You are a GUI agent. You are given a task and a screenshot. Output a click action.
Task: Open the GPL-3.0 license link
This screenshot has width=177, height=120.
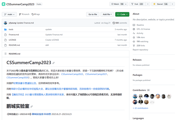click(x=143, y=29)
